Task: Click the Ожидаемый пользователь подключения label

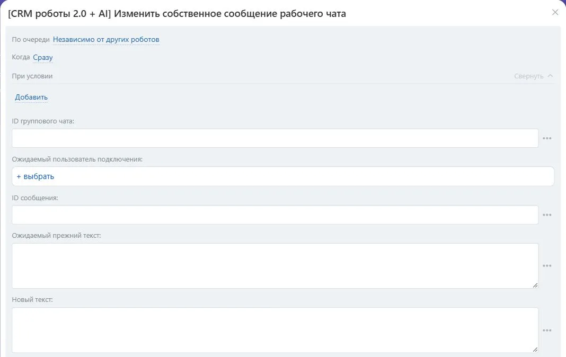Action: click(x=77, y=159)
